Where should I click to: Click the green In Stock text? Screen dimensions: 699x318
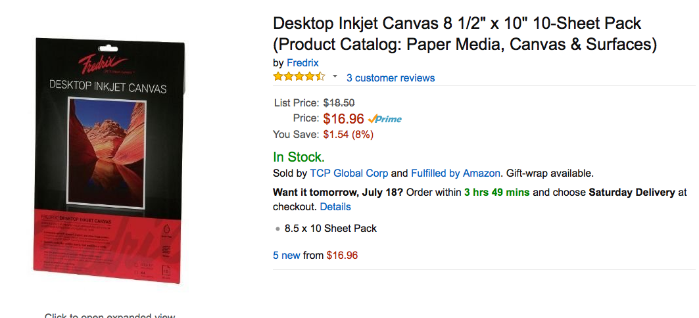pos(299,157)
